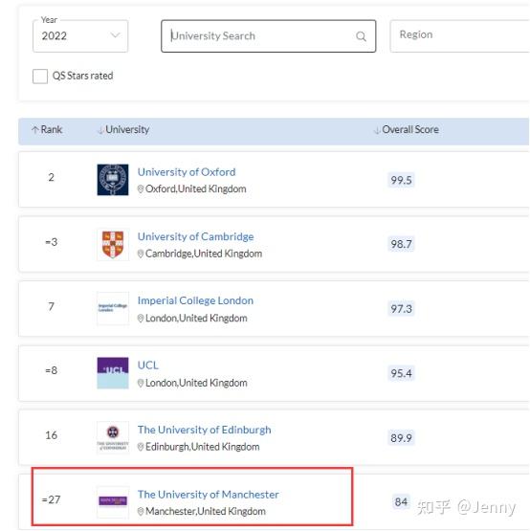
Task: Click rank =27 in Manchester row
Action: (x=51, y=499)
